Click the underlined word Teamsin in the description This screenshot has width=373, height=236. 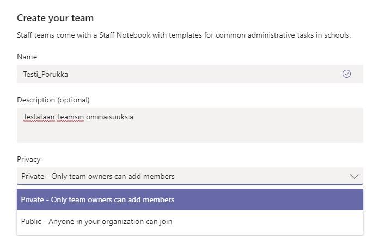[x=70, y=117]
